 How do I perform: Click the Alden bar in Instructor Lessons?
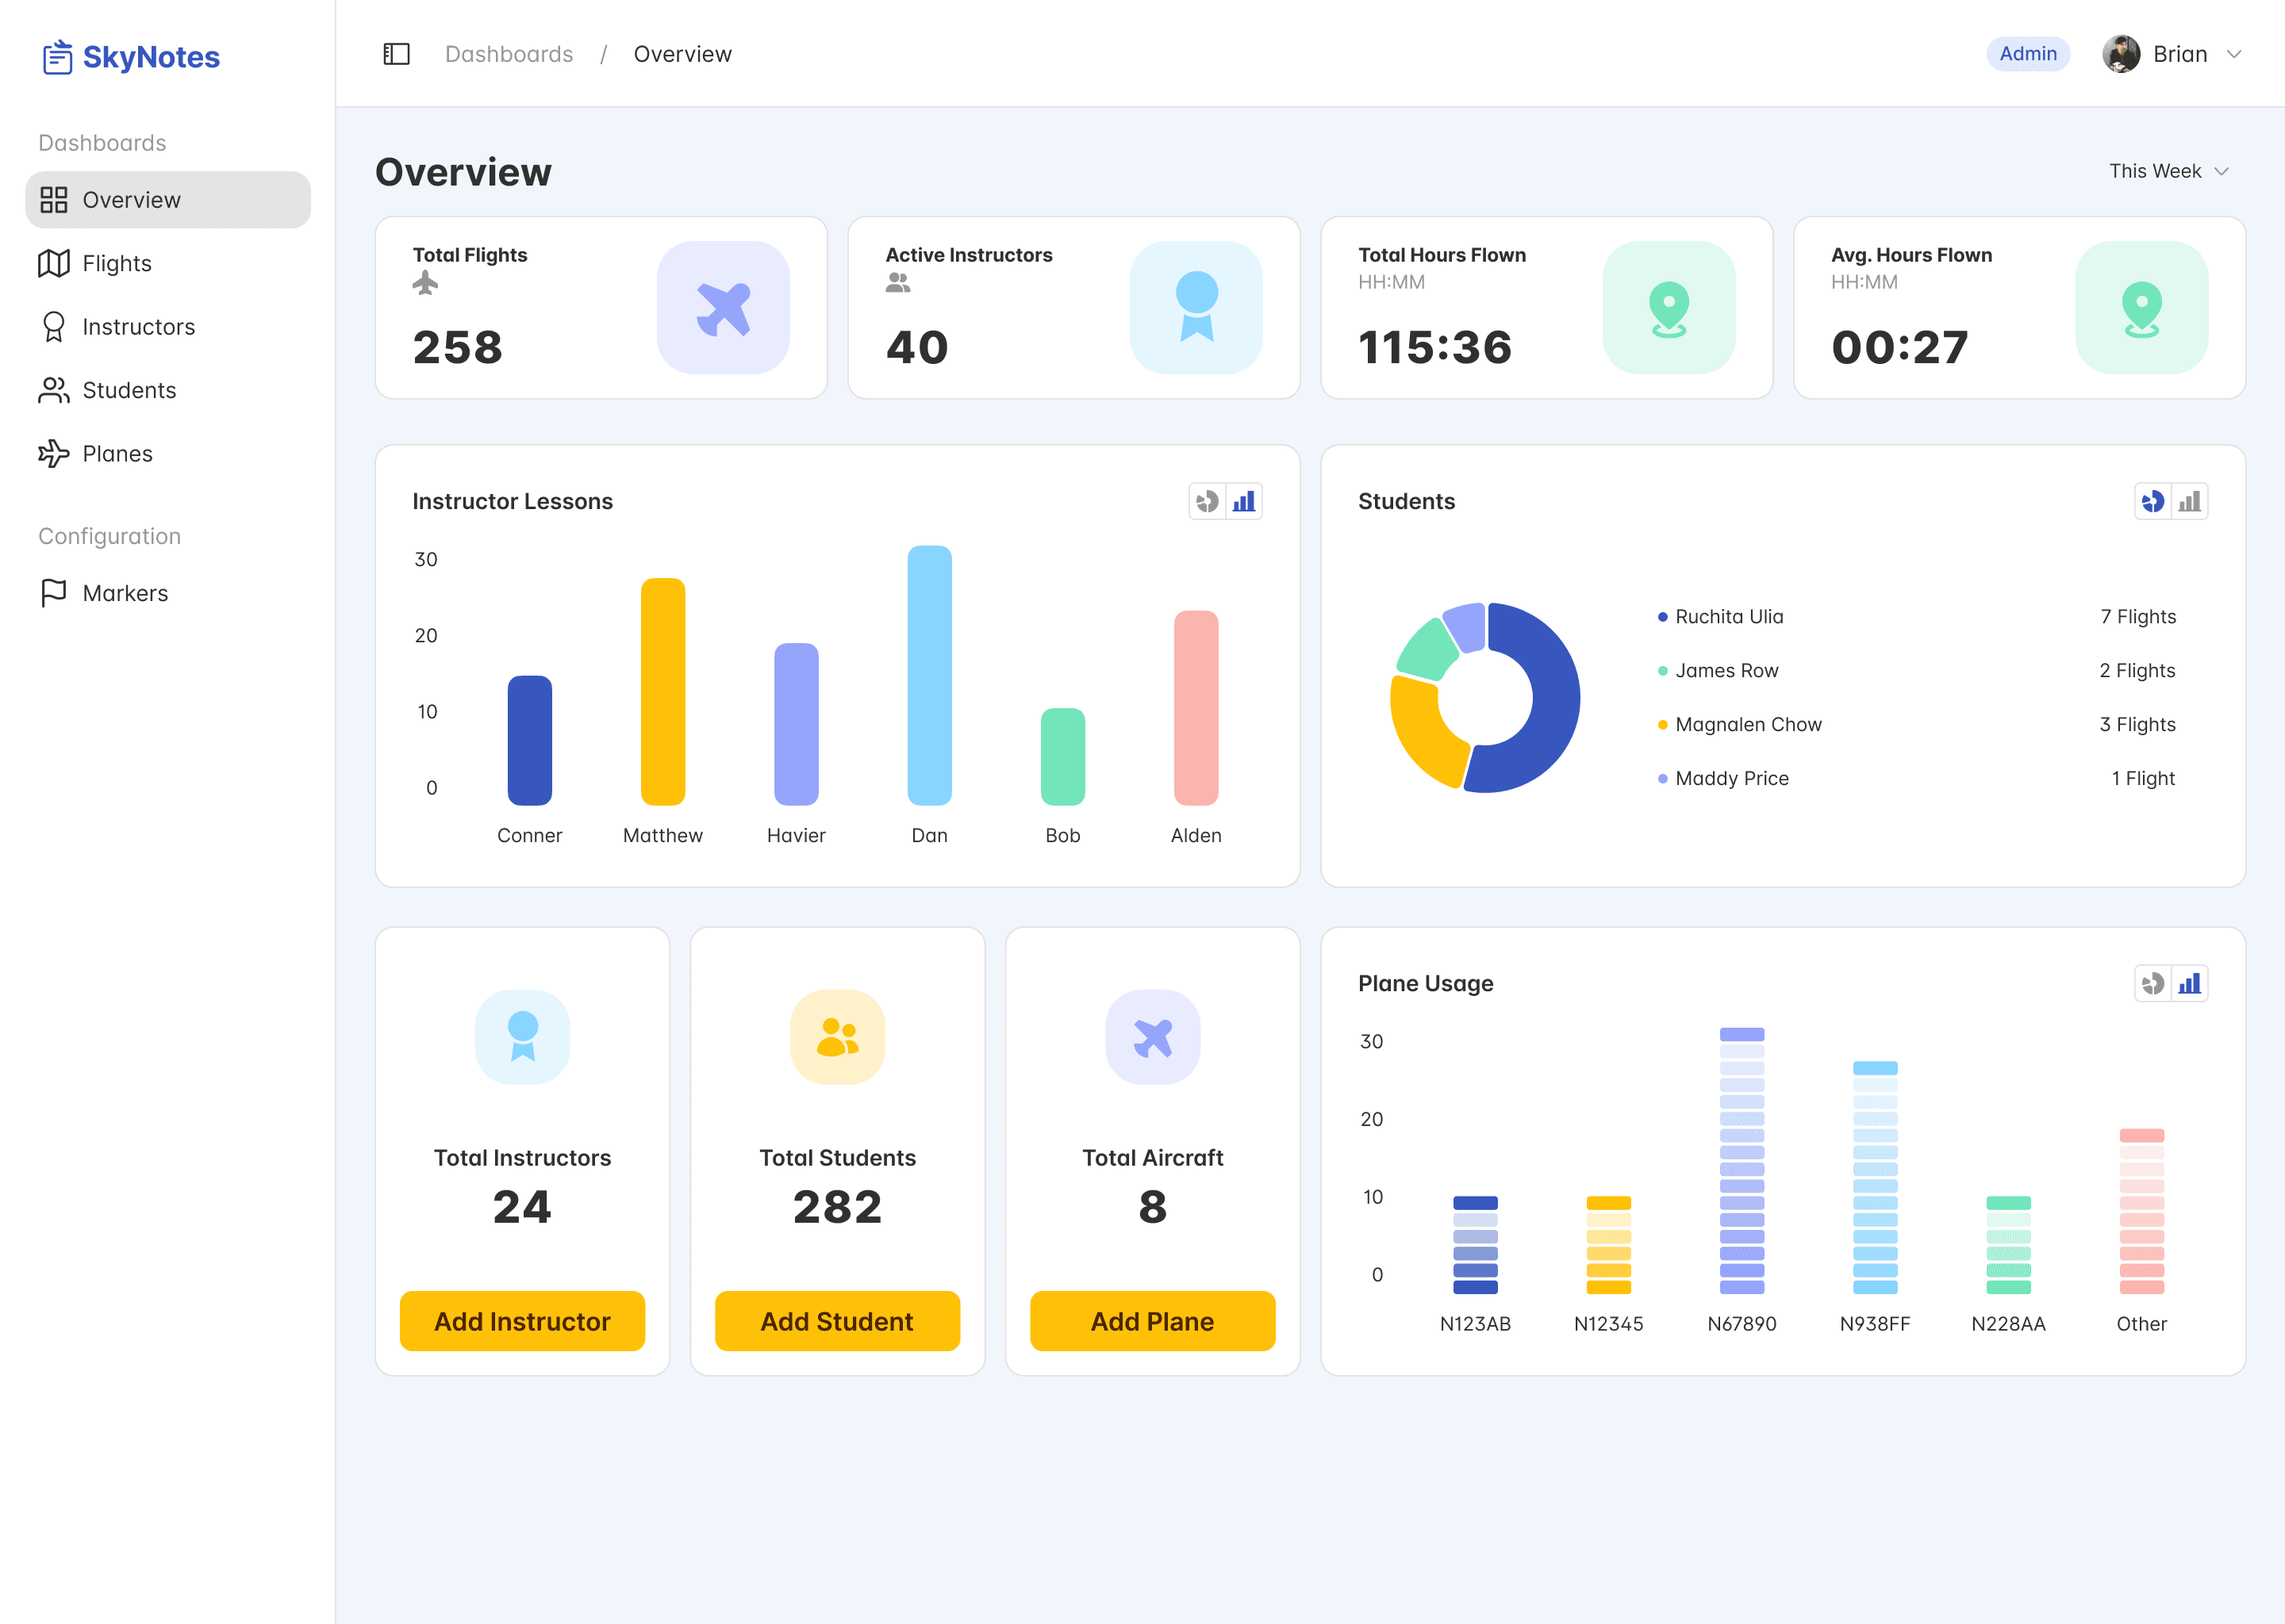(x=1196, y=708)
